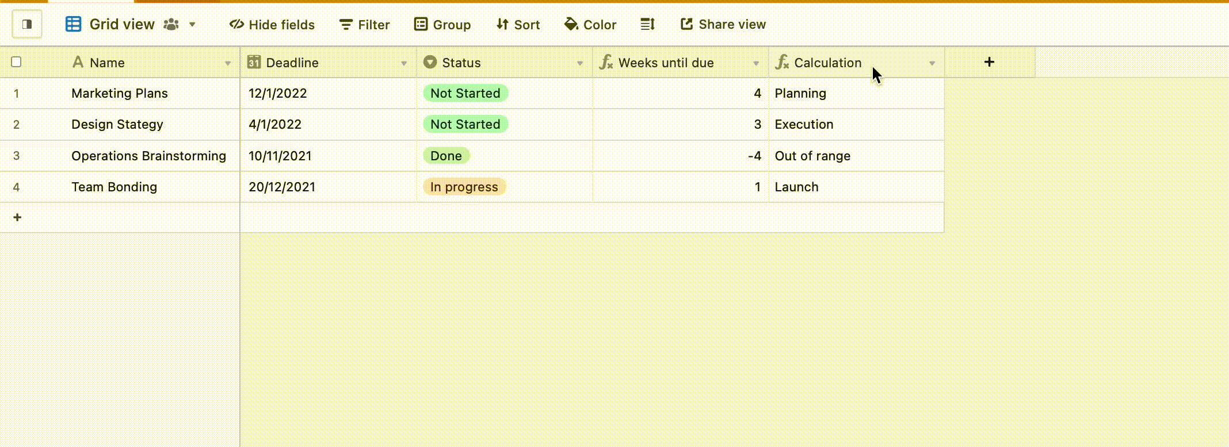Screen dimensions: 1229x447
Task: Open the row height adjustment icon
Action: point(647,24)
